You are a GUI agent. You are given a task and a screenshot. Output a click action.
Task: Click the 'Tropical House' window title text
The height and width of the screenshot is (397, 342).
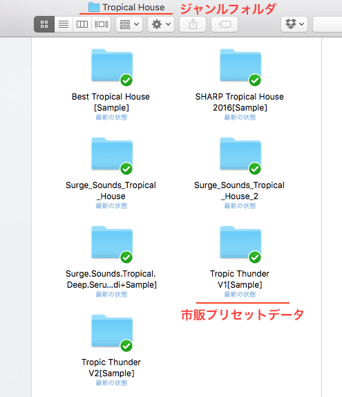133,8
